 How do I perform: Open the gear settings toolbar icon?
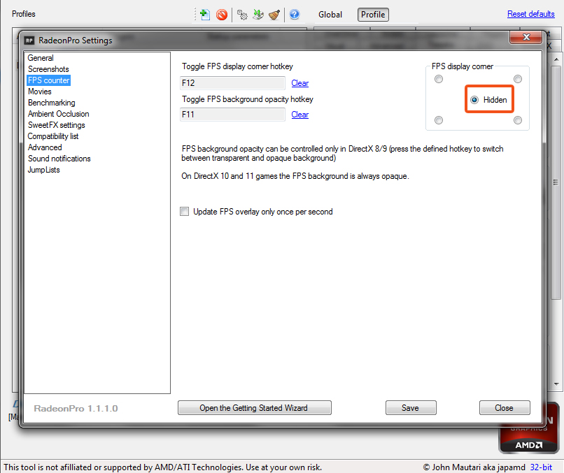[242, 15]
